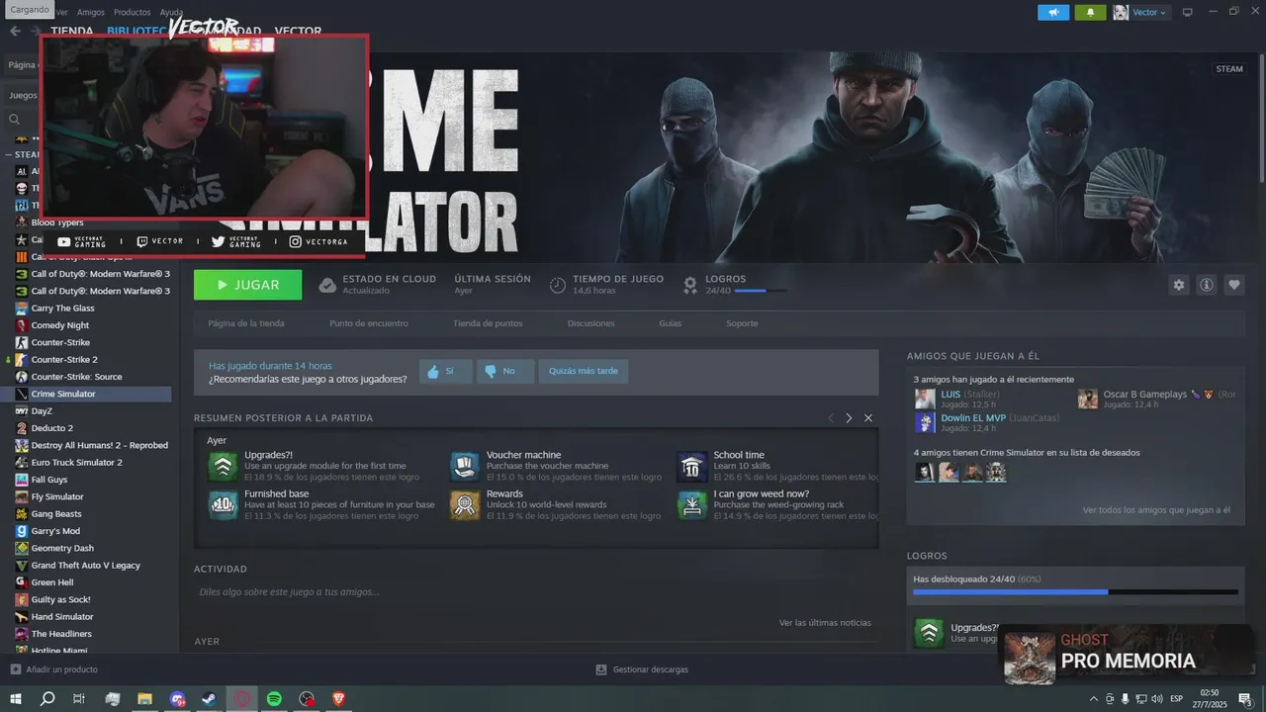Open Discusiones tab
This screenshot has height=712, width=1266.
coord(591,323)
